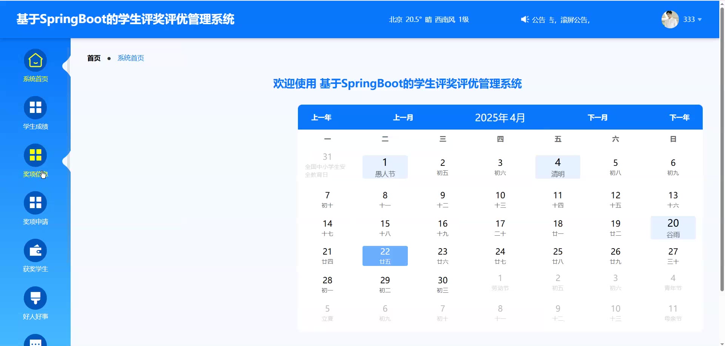Go to next year with 下一年
Image resolution: width=725 pixels, height=346 pixels.
tap(679, 117)
